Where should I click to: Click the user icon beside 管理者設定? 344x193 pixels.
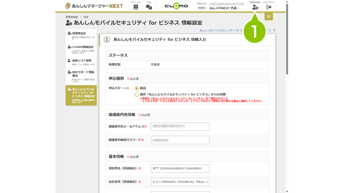tap(69, 33)
